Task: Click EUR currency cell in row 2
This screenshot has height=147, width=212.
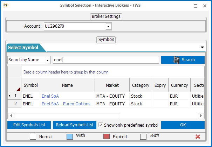Action: 179,104
